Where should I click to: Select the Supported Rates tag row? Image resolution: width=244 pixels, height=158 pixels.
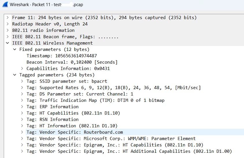113,88
